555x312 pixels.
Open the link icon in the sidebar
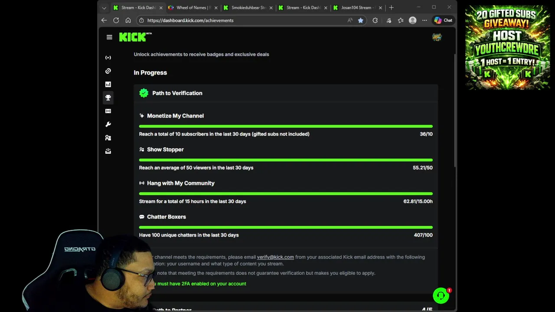coord(108,71)
